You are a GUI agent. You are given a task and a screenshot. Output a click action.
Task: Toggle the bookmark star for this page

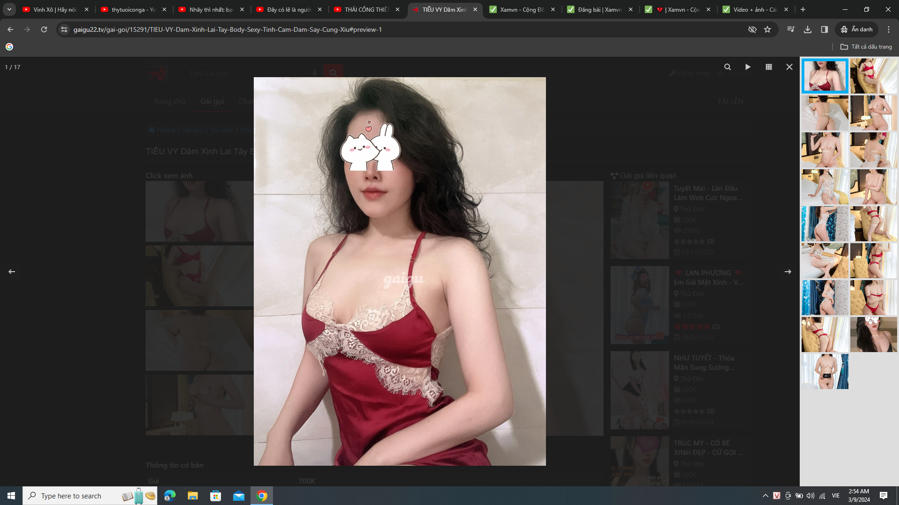[767, 29]
